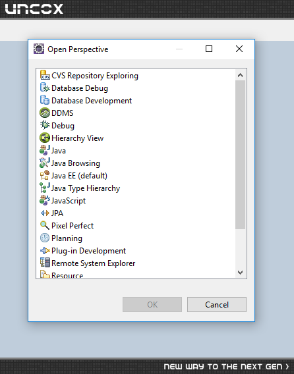The width and height of the screenshot is (294, 374).
Task: Click the 'New way to the next gen' link
Action: point(226,366)
